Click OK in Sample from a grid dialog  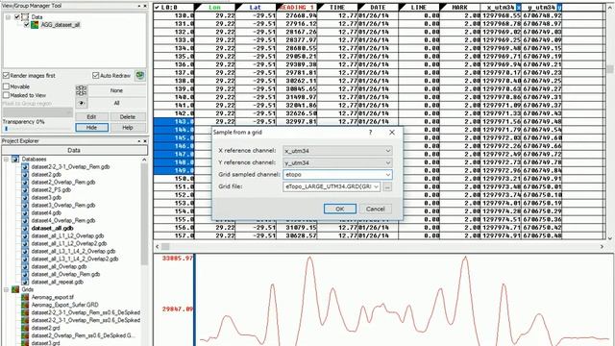click(340, 210)
